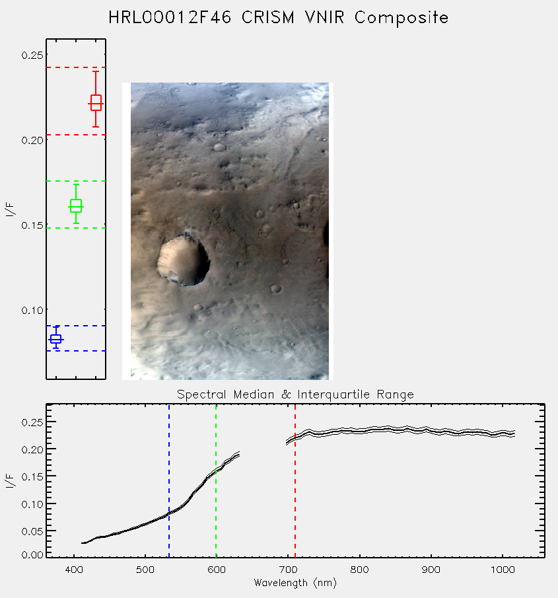Click the blue dashed wavelength line on spectrum

(x=169, y=481)
